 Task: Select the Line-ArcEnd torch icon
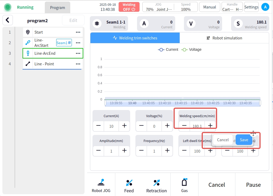coord(28,53)
